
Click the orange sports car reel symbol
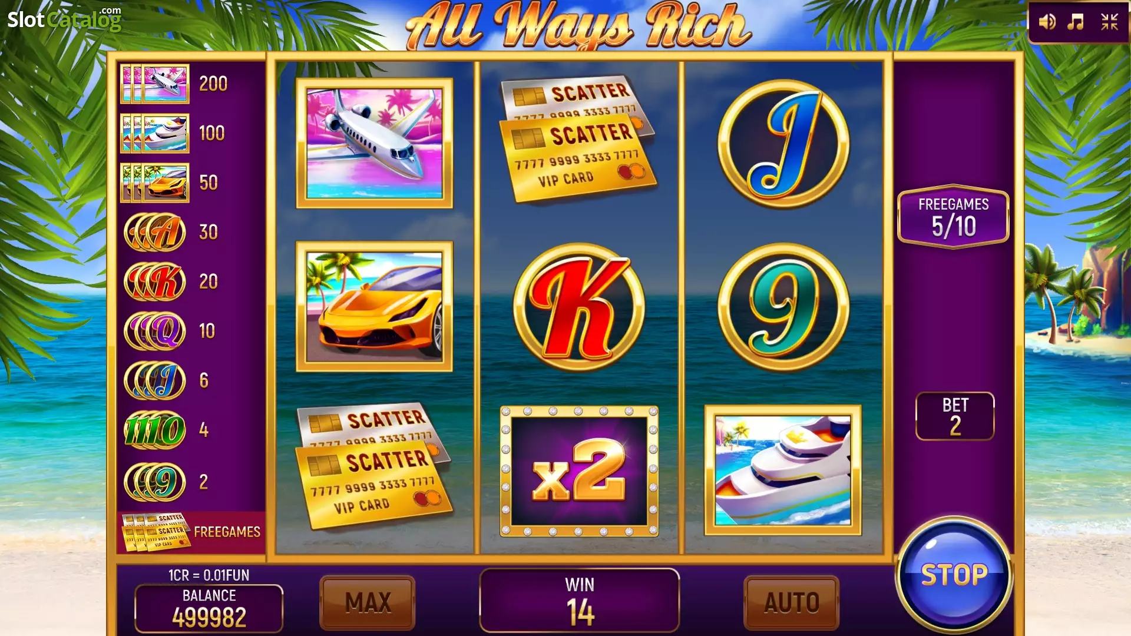[x=375, y=306]
